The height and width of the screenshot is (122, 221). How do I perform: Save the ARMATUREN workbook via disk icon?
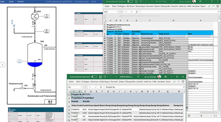[x=100, y=77]
